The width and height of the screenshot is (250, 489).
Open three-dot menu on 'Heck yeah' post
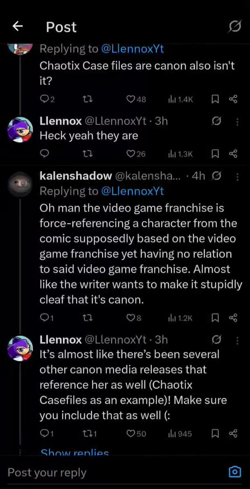click(x=237, y=121)
